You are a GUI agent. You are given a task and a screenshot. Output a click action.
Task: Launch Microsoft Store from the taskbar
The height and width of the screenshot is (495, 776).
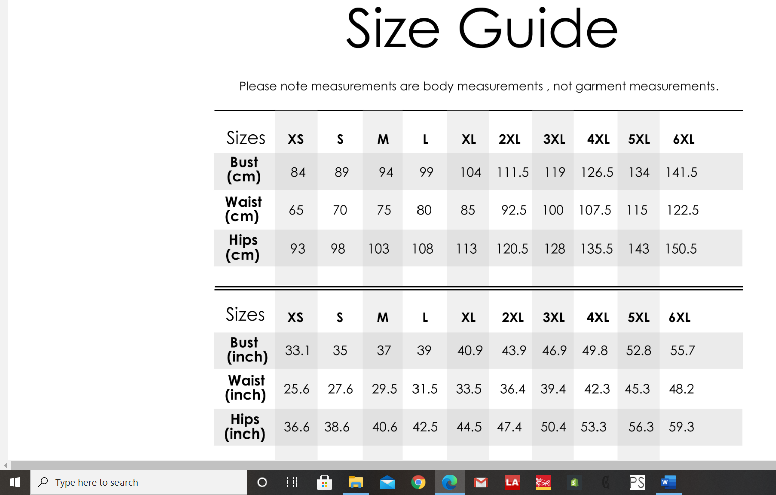pyautogui.click(x=324, y=482)
